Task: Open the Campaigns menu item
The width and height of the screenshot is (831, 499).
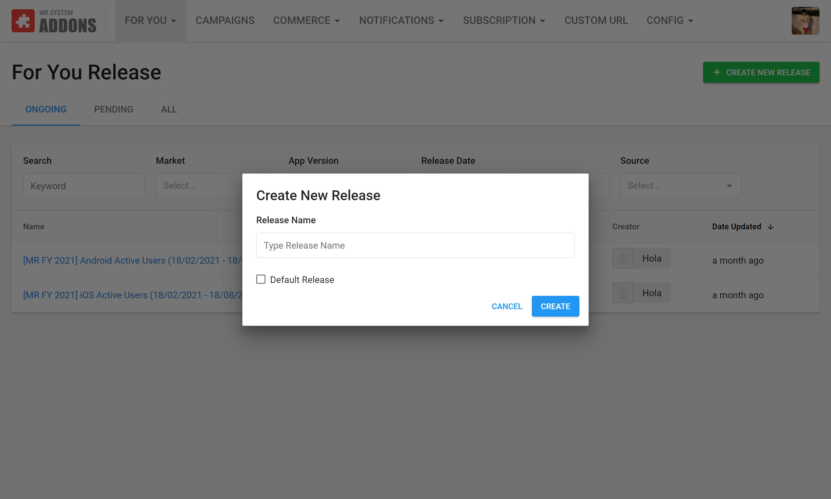Action: tap(225, 20)
